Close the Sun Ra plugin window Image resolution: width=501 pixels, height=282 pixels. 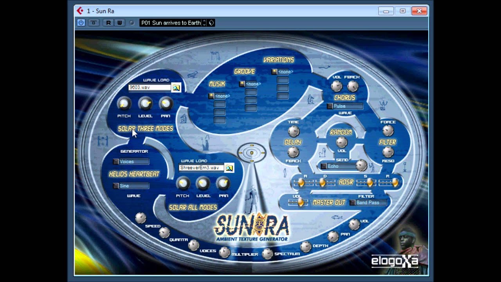(x=420, y=11)
